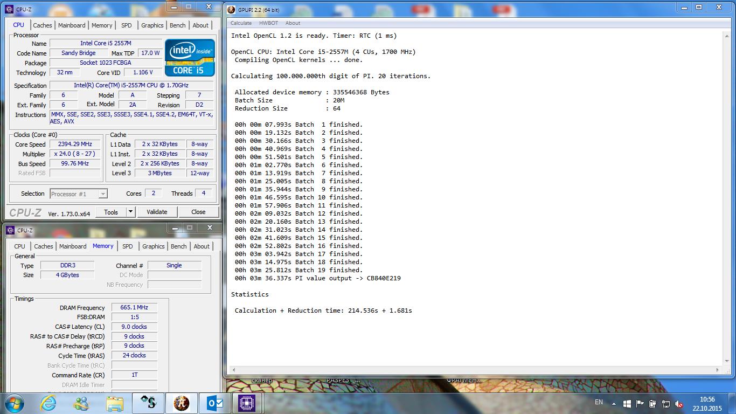Launch Internet Explorer from the taskbar

[x=48, y=403]
